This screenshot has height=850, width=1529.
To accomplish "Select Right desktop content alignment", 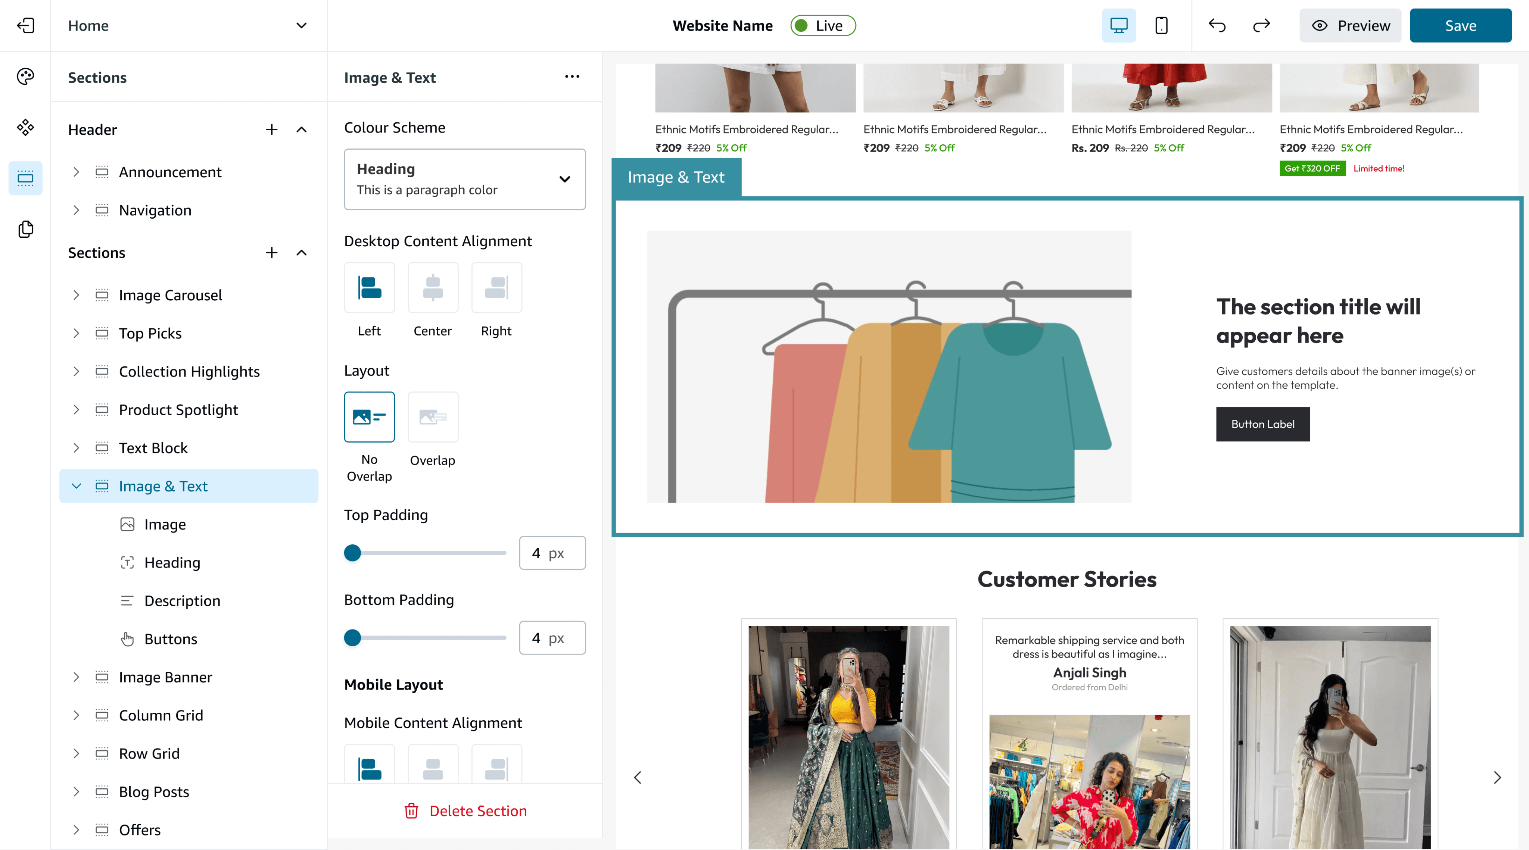I will click(496, 288).
